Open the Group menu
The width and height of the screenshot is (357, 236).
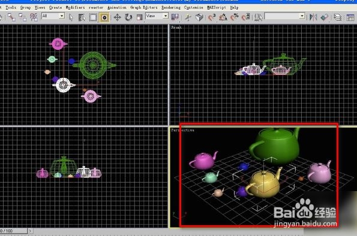click(x=25, y=8)
